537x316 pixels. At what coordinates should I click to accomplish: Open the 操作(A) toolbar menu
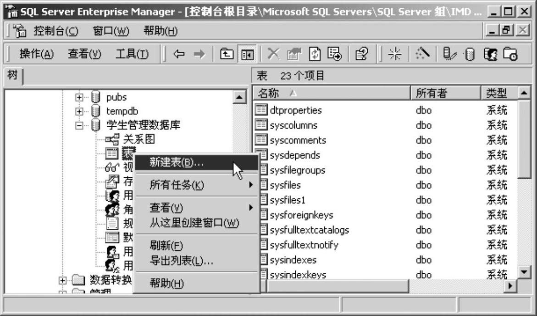36,54
